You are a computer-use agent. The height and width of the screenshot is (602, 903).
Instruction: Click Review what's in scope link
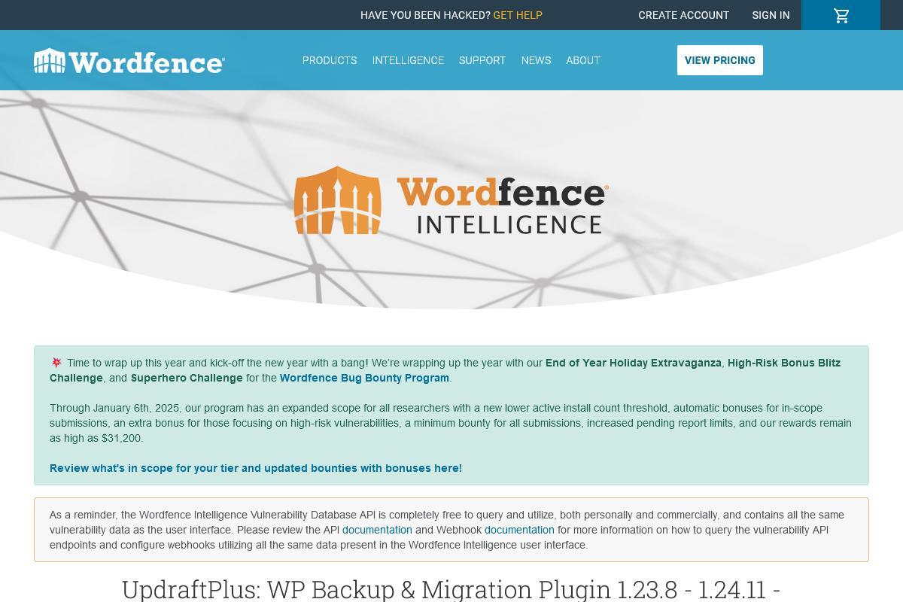(256, 468)
